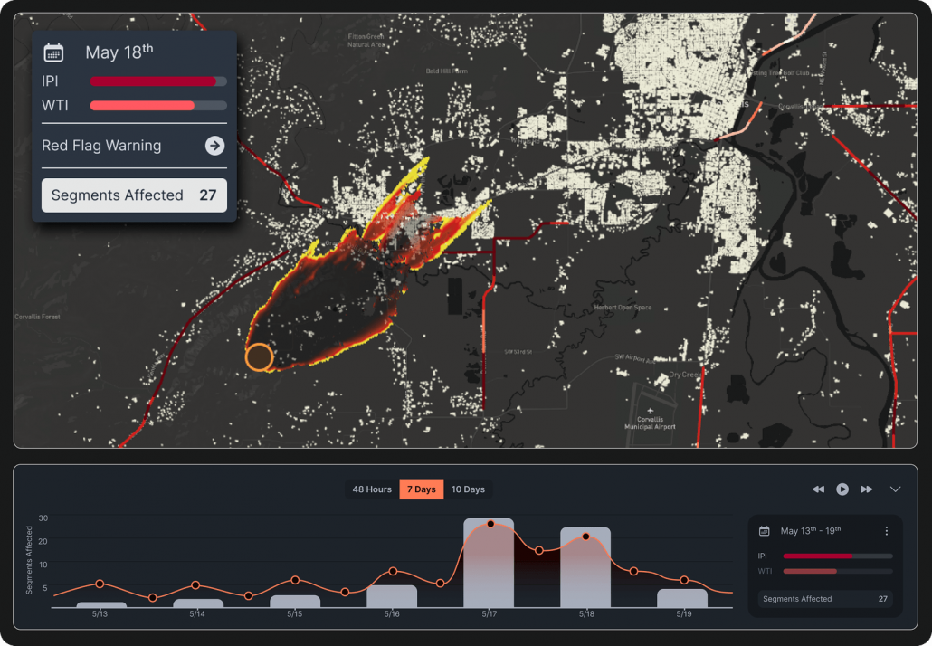The width and height of the screenshot is (932, 646).
Task: Click the IPI bar in top card
Action: coord(158,81)
